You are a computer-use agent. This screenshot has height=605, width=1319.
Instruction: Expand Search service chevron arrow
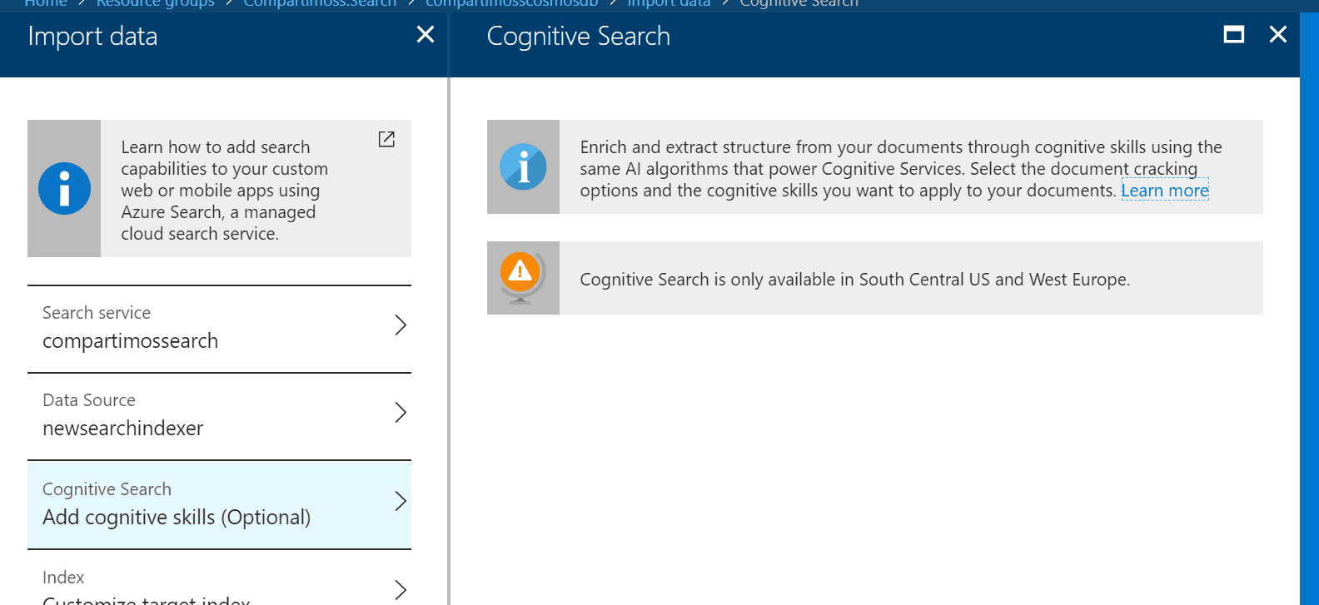pyautogui.click(x=401, y=325)
